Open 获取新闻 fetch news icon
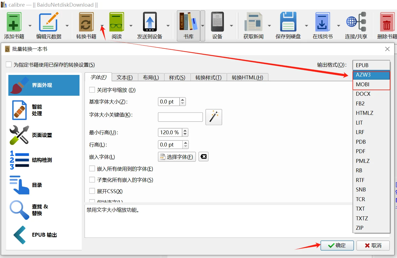The height and width of the screenshot is (258, 397). pos(253,22)
